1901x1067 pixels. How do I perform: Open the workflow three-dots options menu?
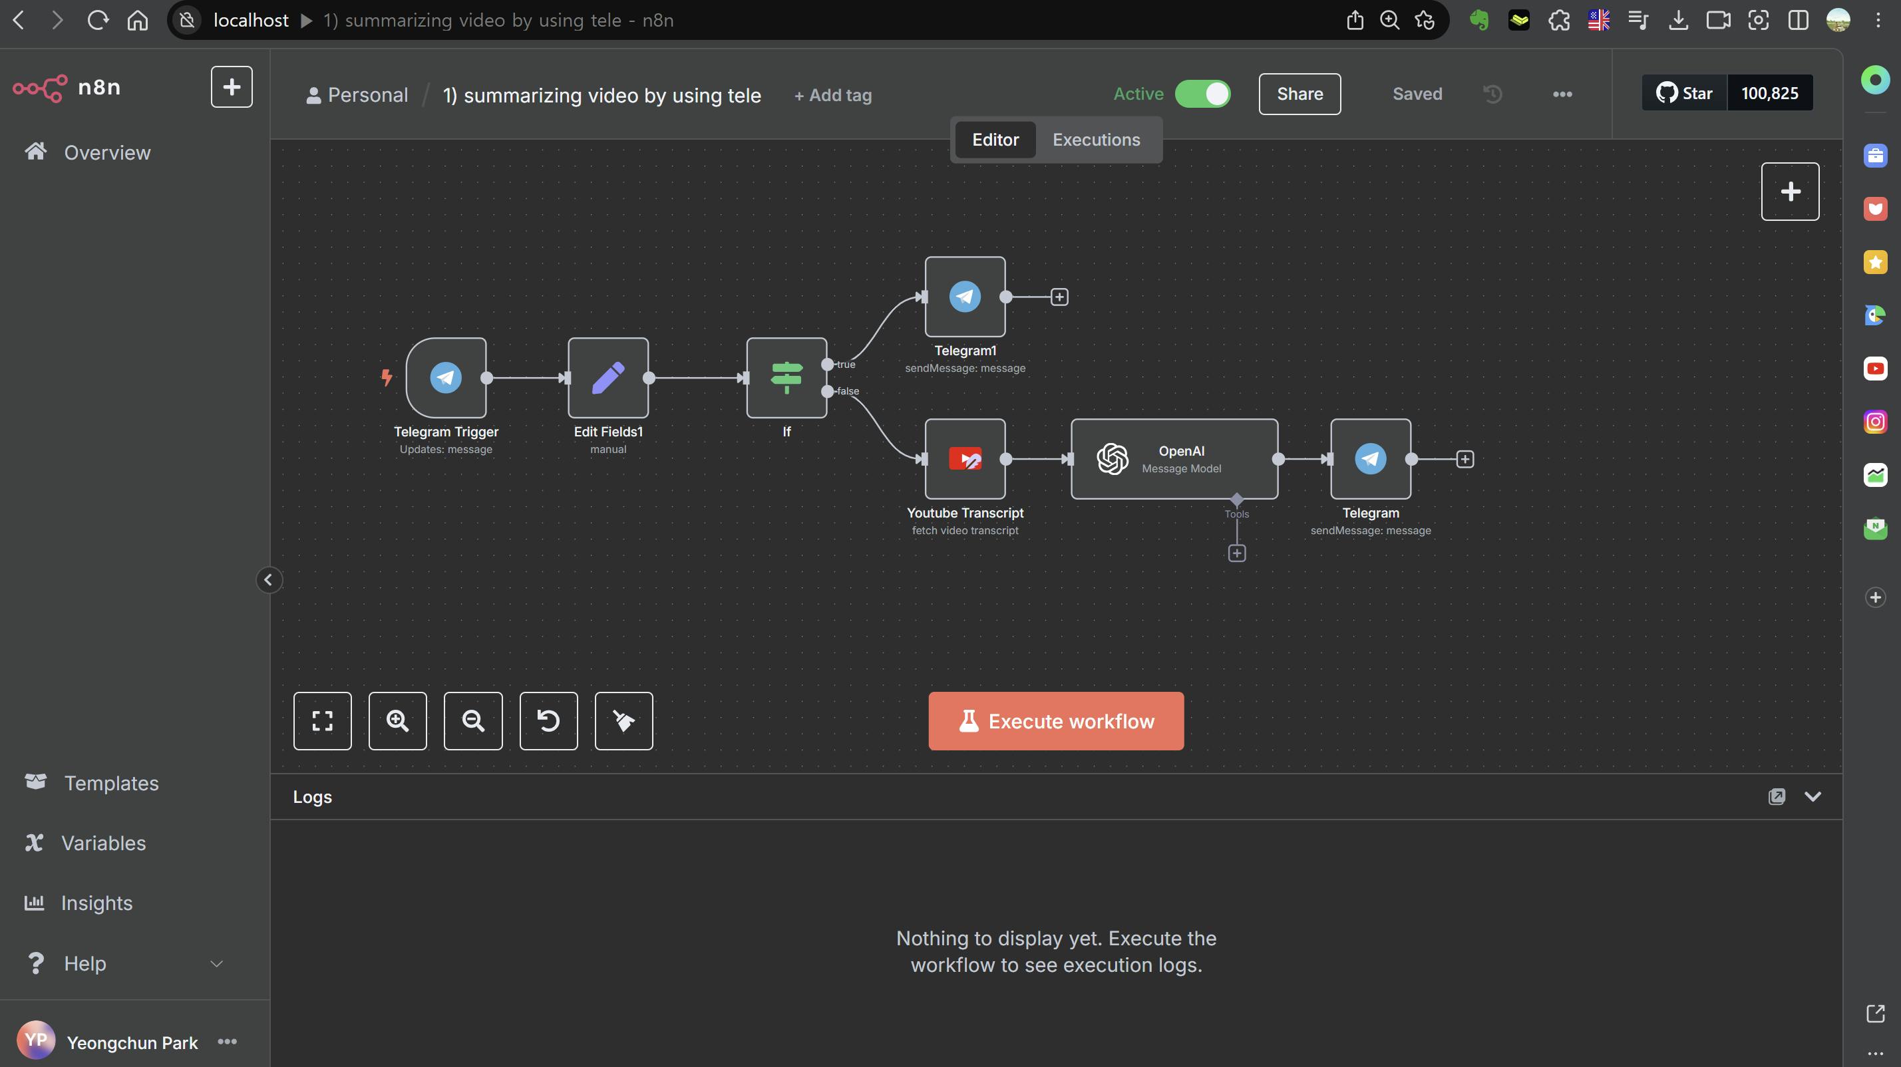click(x=1562, y=94)
